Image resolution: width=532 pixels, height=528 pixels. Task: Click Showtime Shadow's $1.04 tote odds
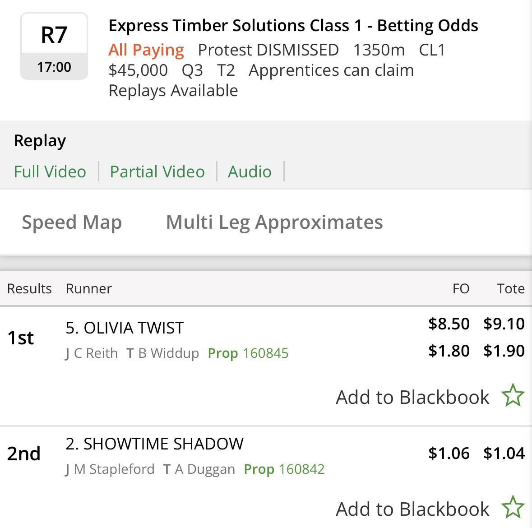point(504,453)
